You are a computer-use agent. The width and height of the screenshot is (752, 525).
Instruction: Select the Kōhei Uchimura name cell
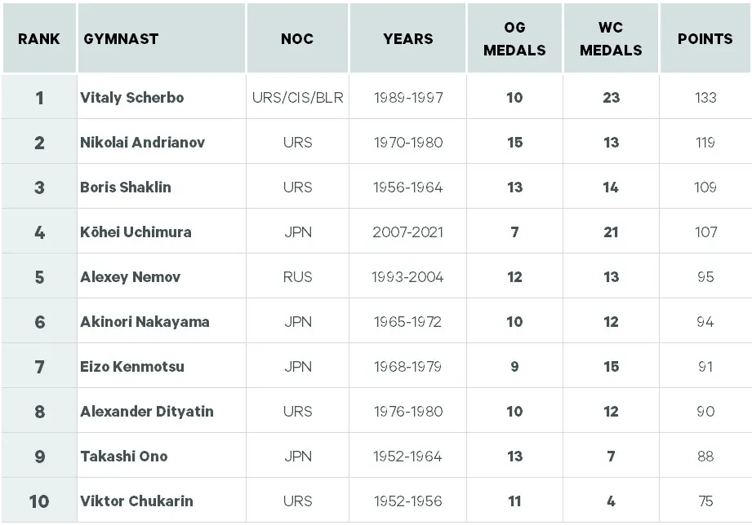136,232
